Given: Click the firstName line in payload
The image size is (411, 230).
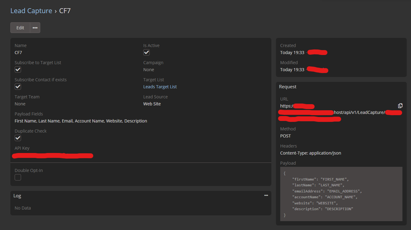Looking at the screenshot, I should click(x=320, y=179).
